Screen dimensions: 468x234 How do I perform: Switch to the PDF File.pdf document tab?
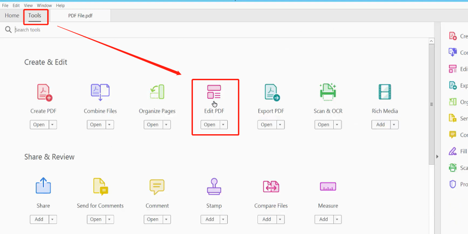tap(80, 16)
